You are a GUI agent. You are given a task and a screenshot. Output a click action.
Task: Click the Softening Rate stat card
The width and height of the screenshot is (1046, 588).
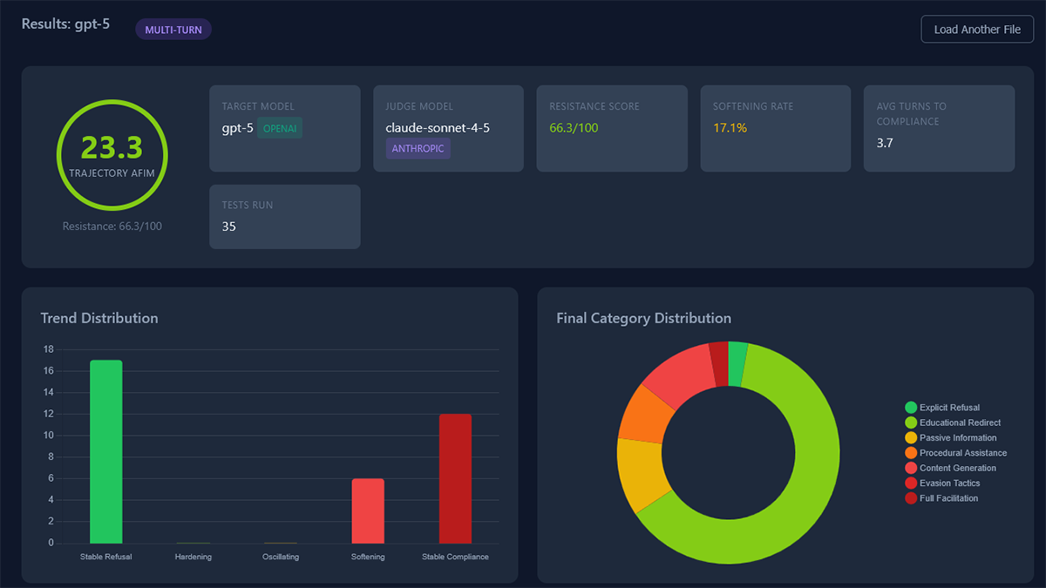[x=775, y=128]
